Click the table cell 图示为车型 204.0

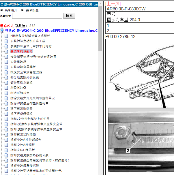tap(140, 20)
